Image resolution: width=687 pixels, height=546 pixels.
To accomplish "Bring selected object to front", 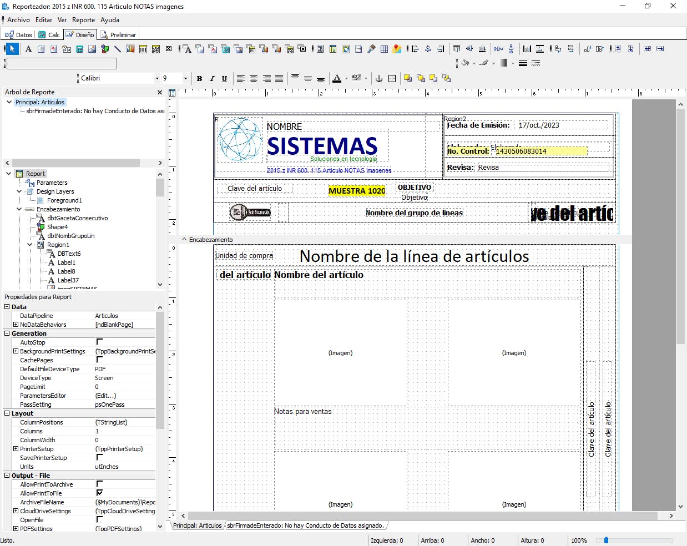I will [x=408, y=78].
